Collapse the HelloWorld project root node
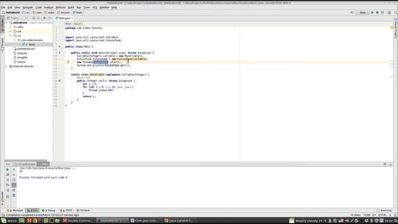The height and width of the screenshot is (224, 398). click(7, 22)
